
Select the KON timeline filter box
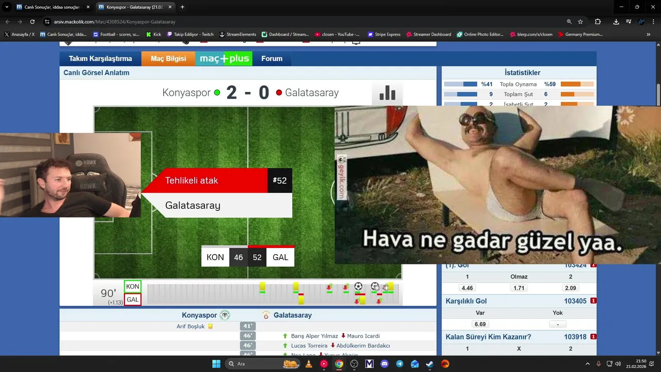click(133, 286)
